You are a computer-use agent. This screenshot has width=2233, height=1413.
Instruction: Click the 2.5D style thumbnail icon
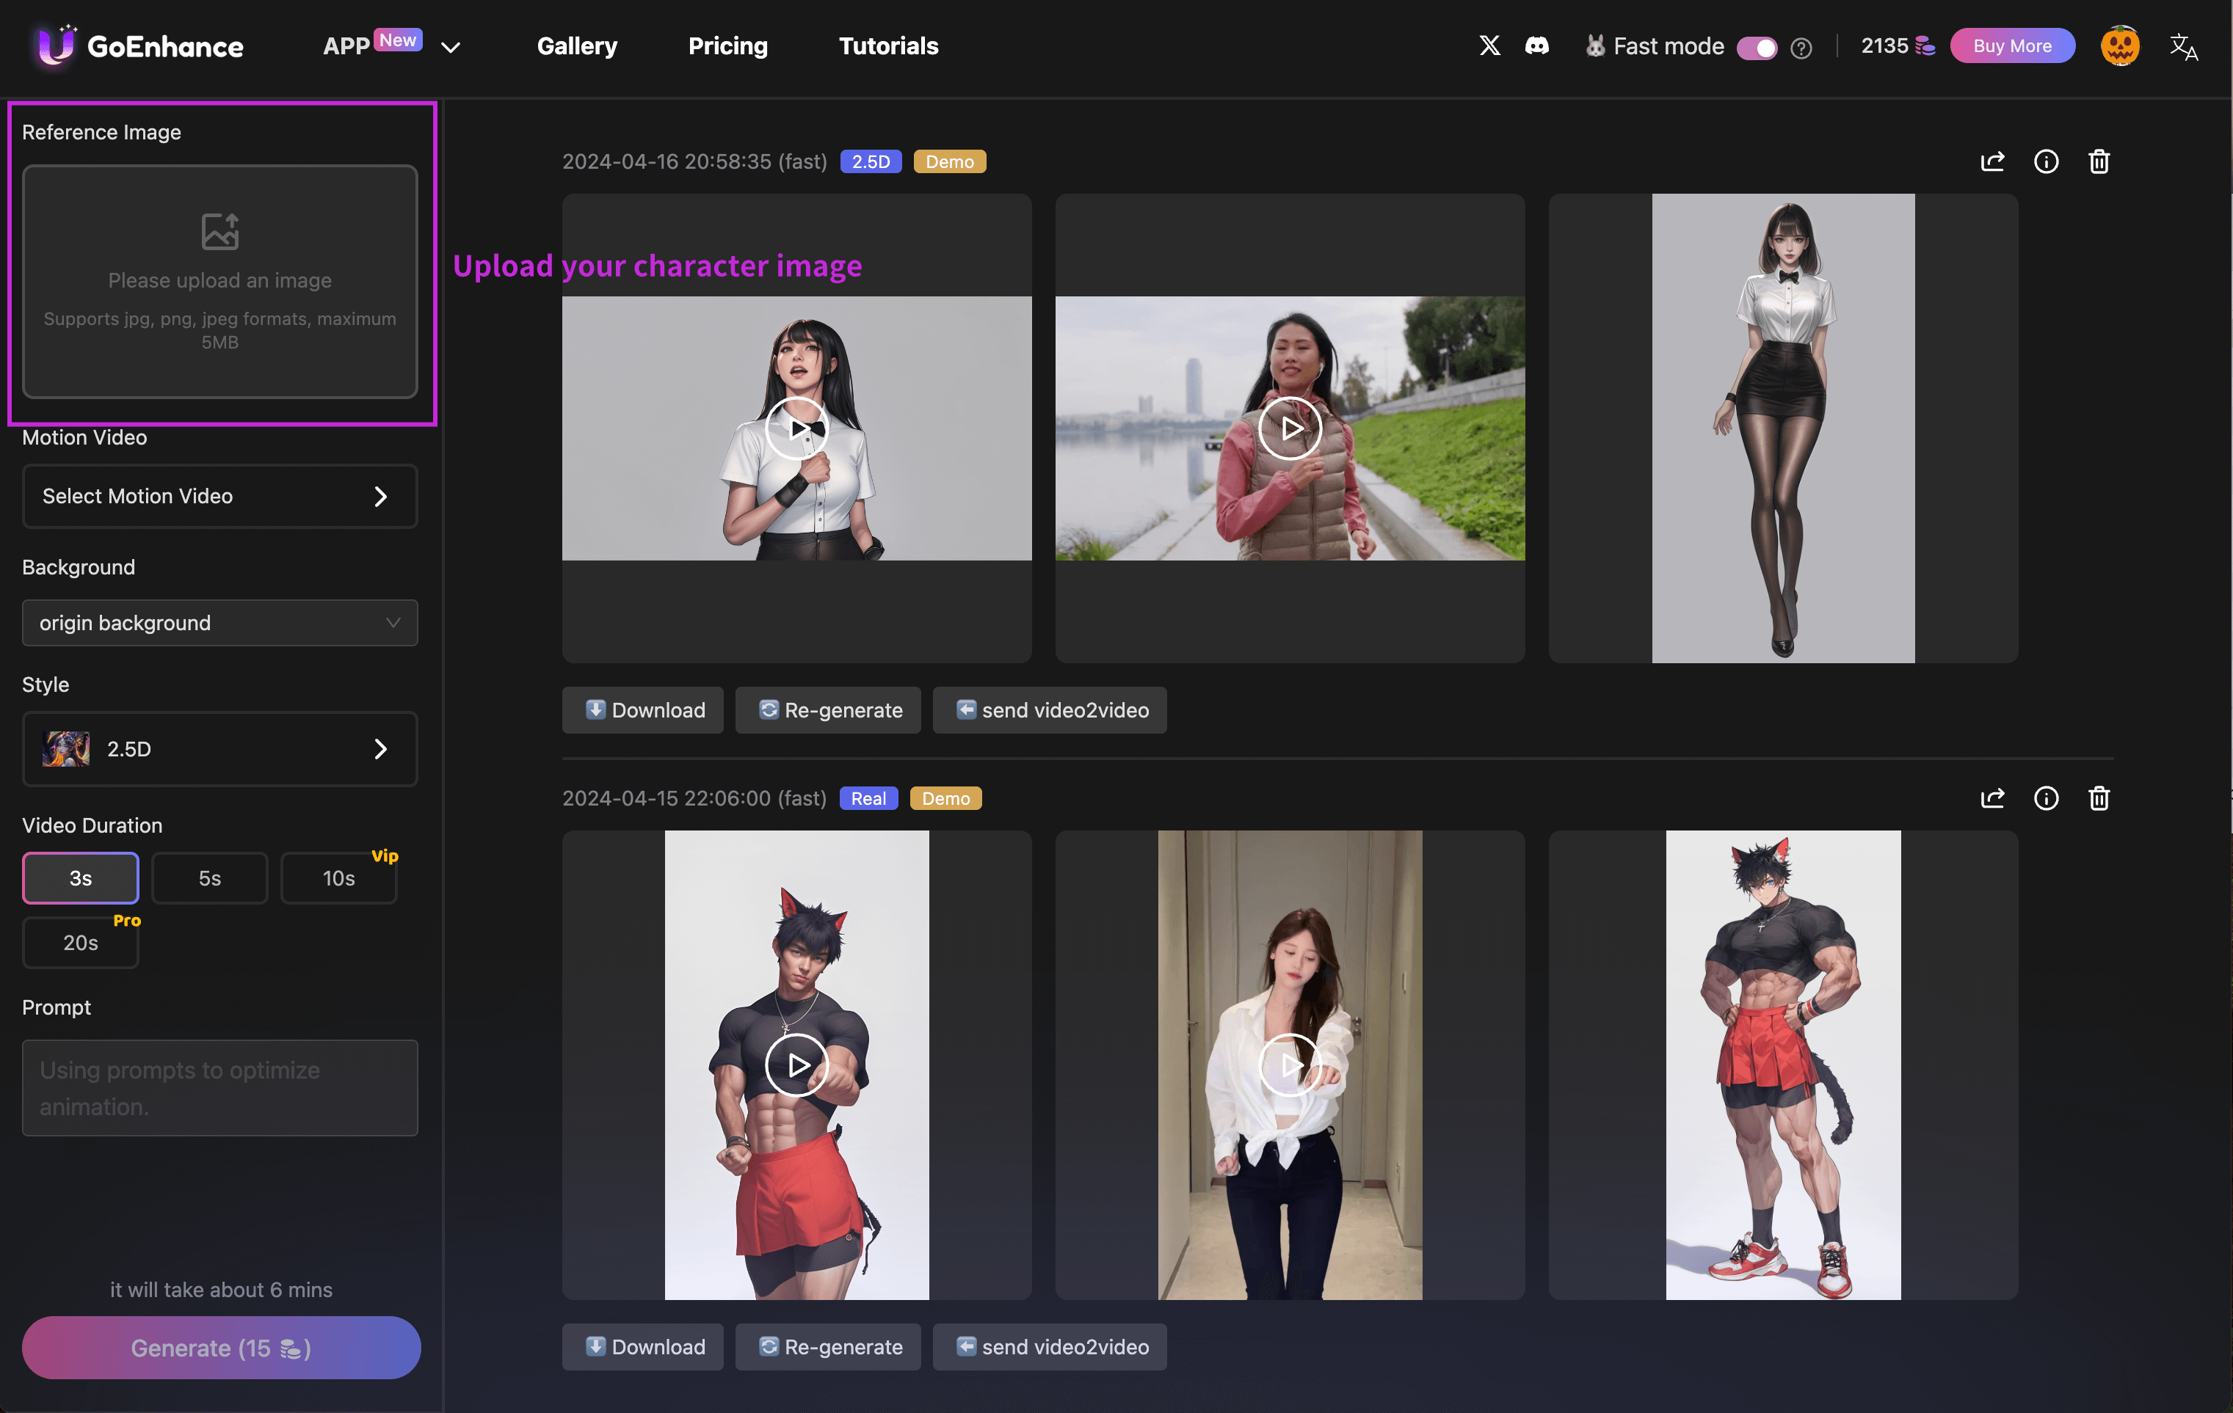coord(66,748)
